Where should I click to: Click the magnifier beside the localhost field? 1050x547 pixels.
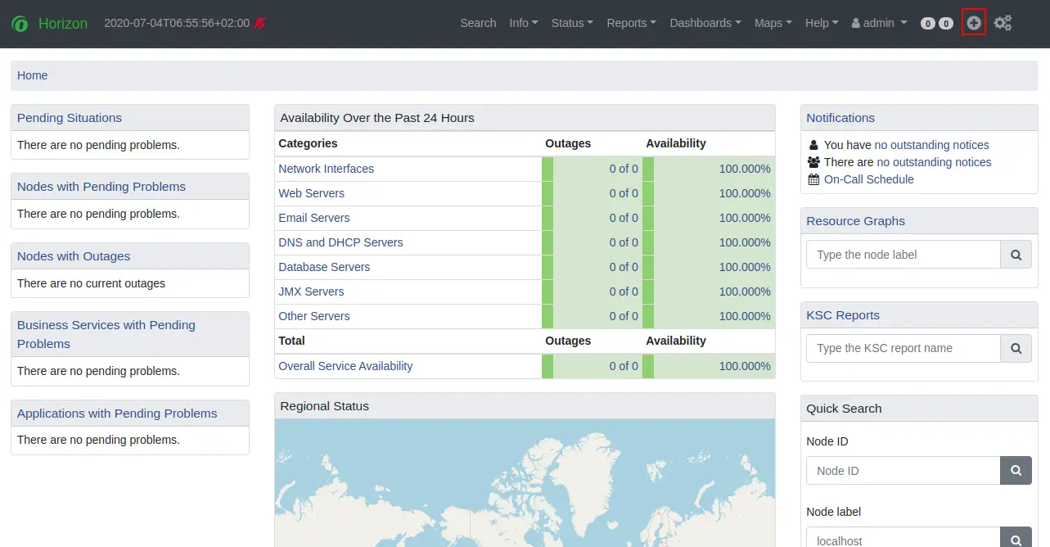point(1016,540)
